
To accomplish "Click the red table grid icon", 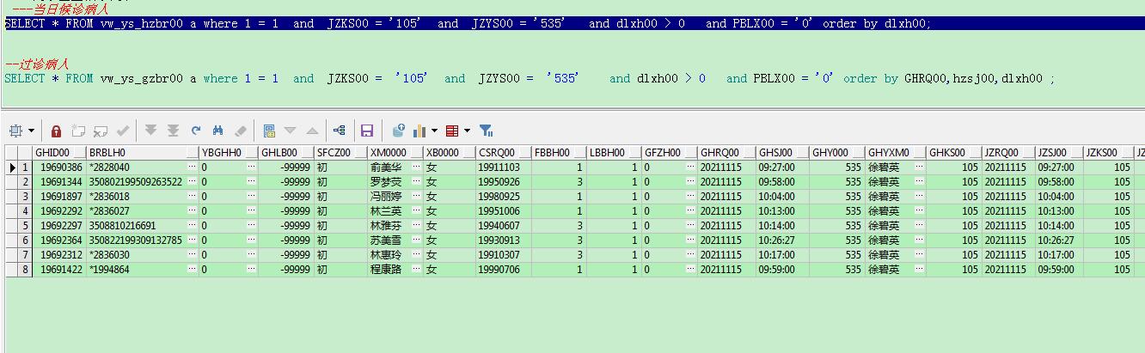I will pos(452,131).
